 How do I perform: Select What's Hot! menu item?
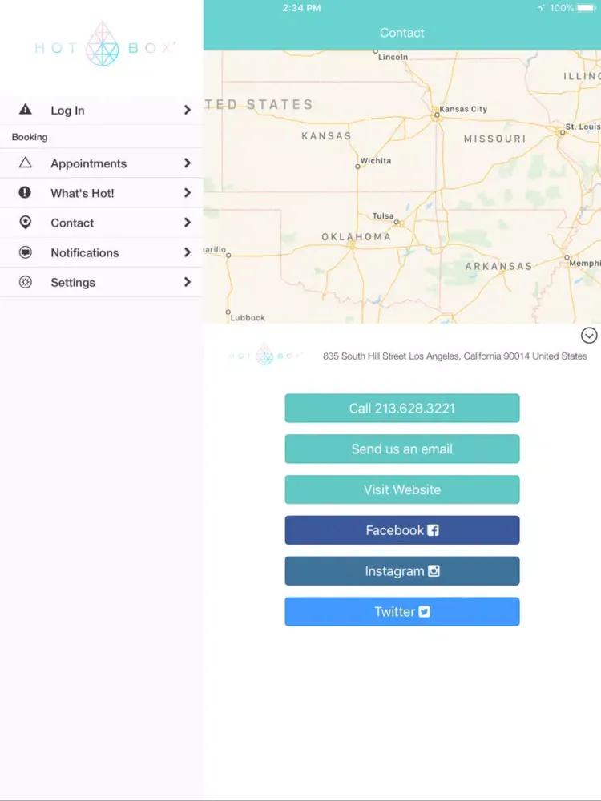[101, 192]
